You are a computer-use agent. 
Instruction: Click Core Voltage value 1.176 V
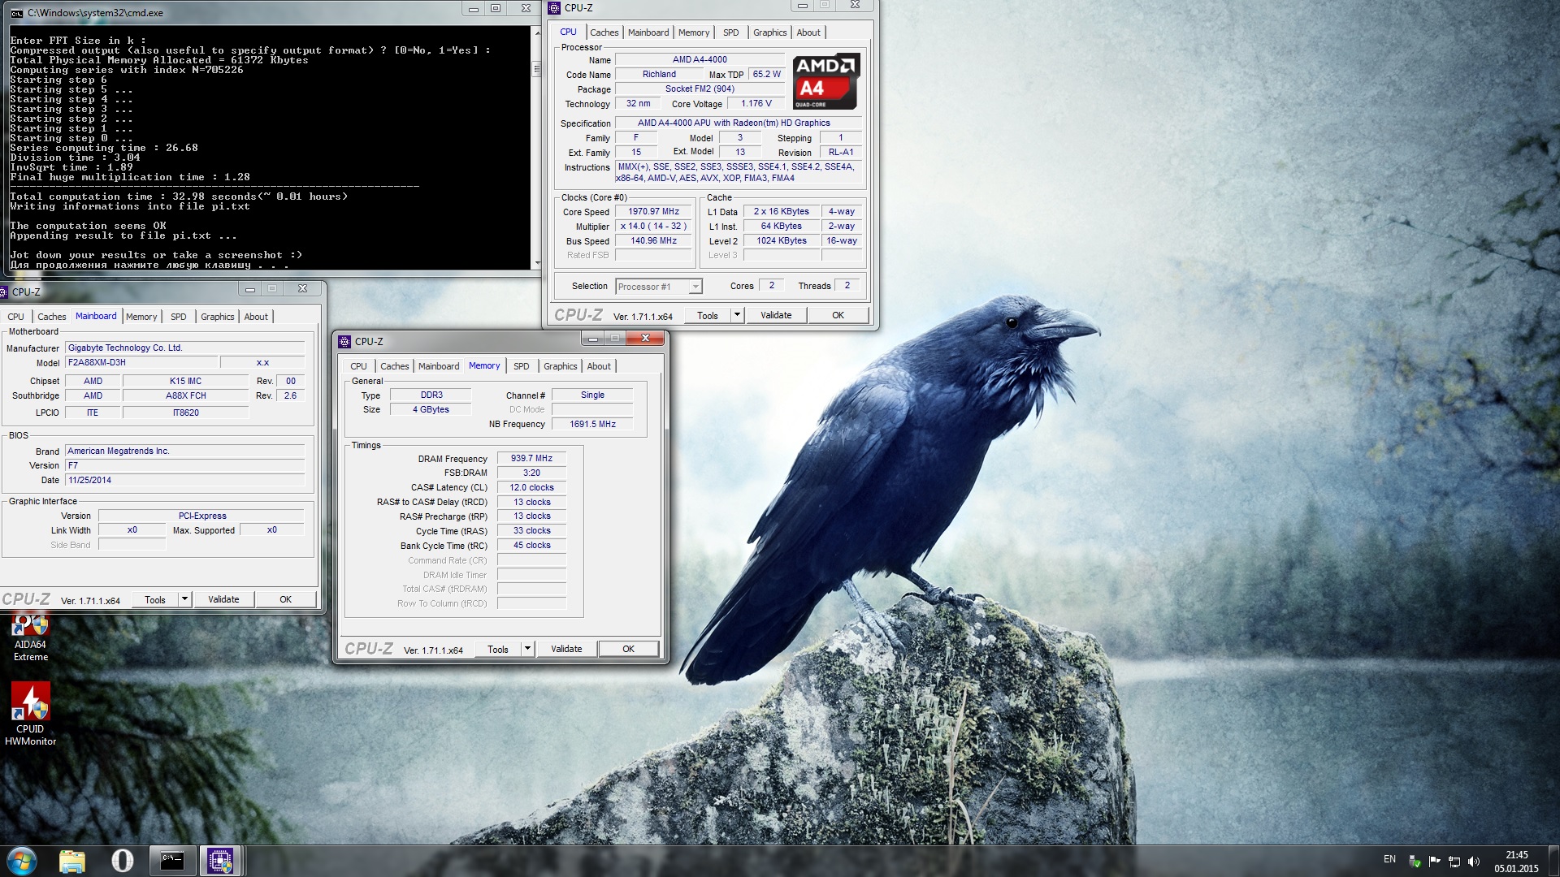coord(756,104)
